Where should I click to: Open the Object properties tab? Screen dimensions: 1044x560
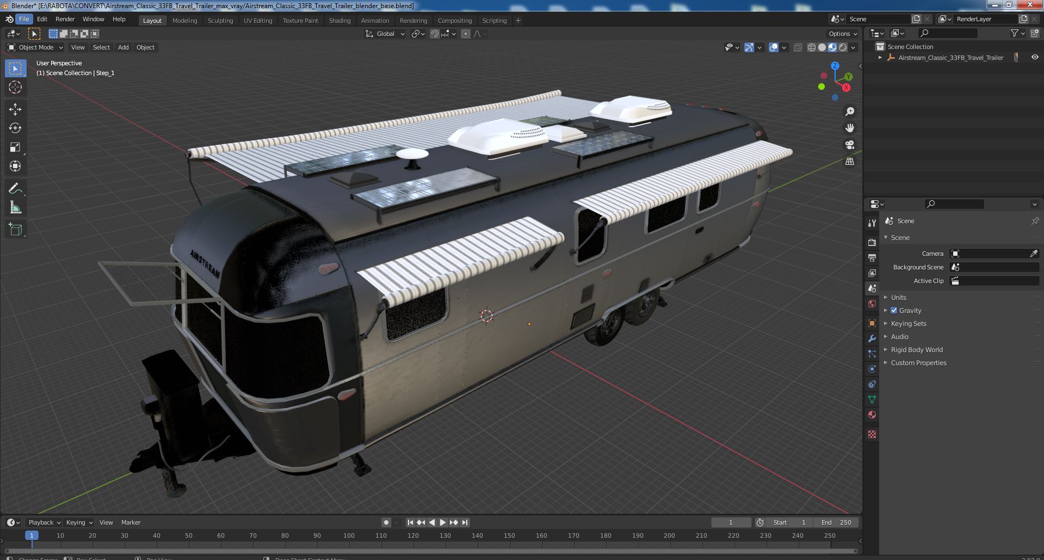872,323
